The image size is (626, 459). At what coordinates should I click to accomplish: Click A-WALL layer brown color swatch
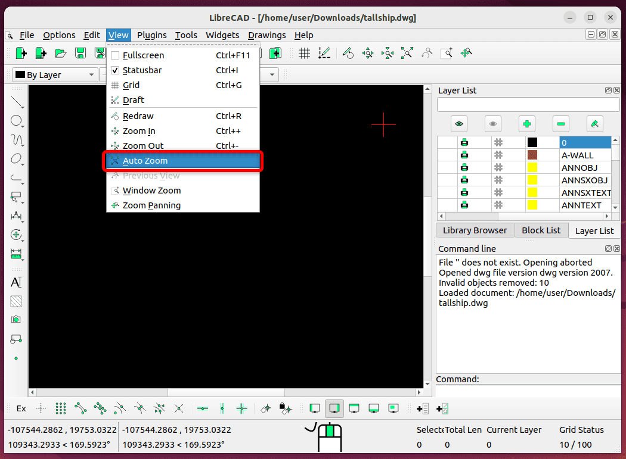click(x=532, y=155)
